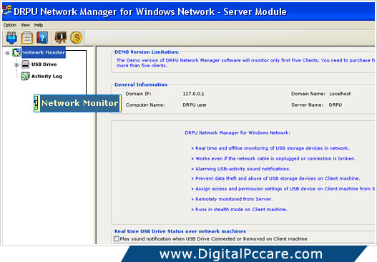377x262 pixels.
Task: Select USB Drive in the tree
Action: tap(44, 64)
